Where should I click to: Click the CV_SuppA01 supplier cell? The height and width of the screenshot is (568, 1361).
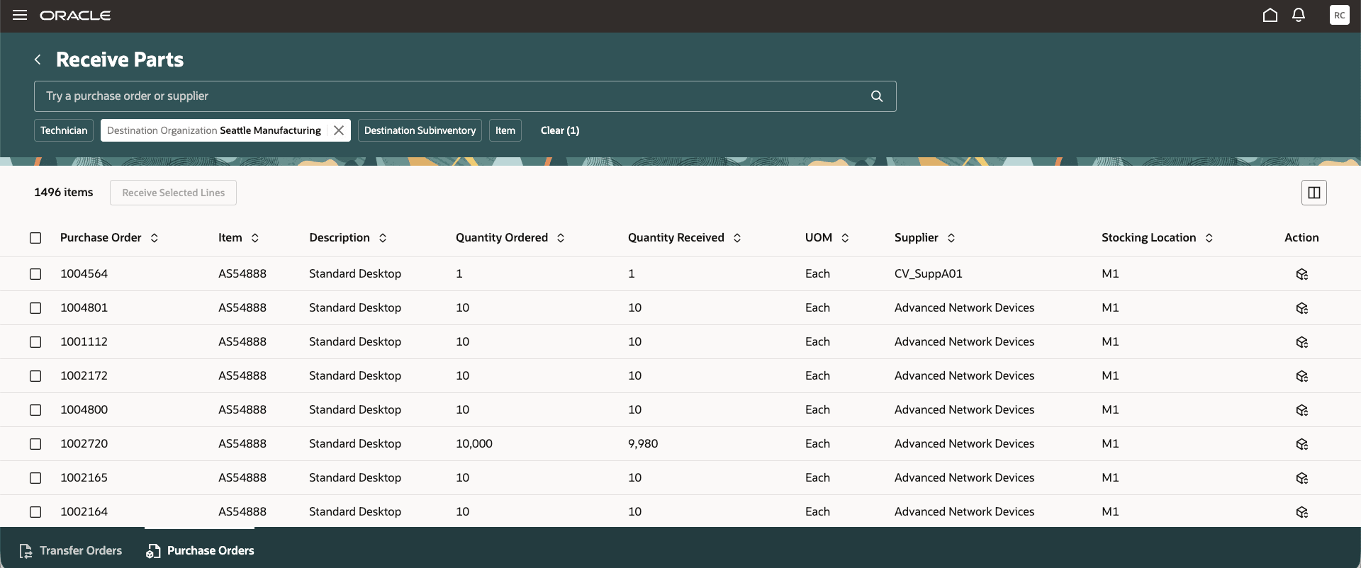929,274
